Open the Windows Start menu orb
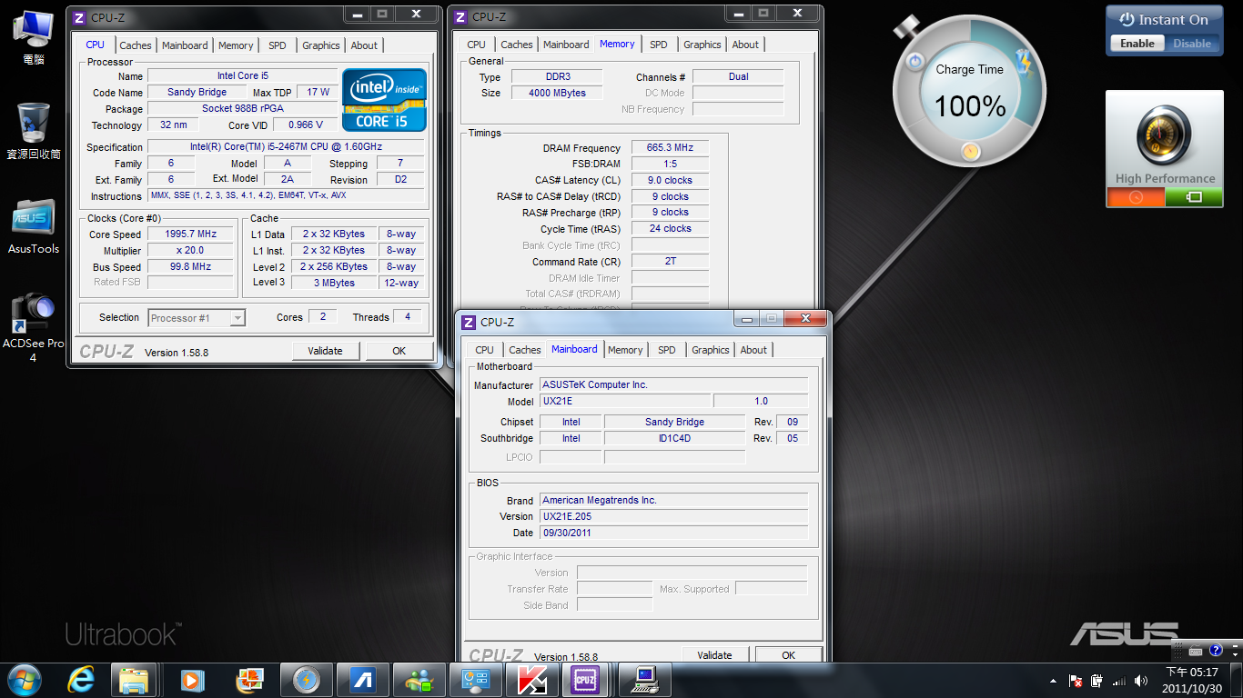 [25, 679]
